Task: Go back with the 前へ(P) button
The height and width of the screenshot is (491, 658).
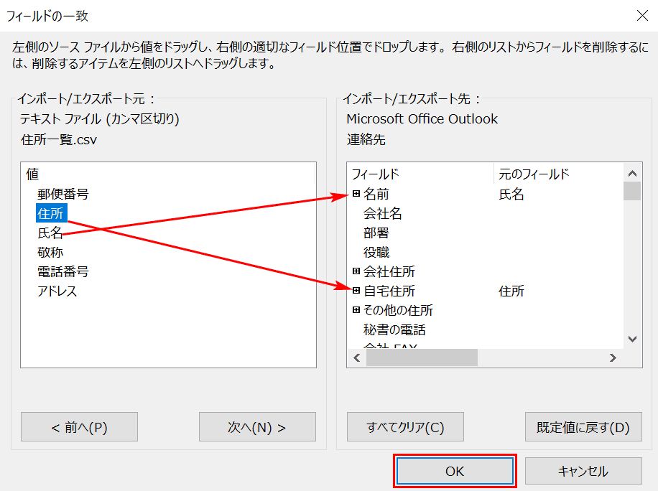Action: click(x=79, y=427)
